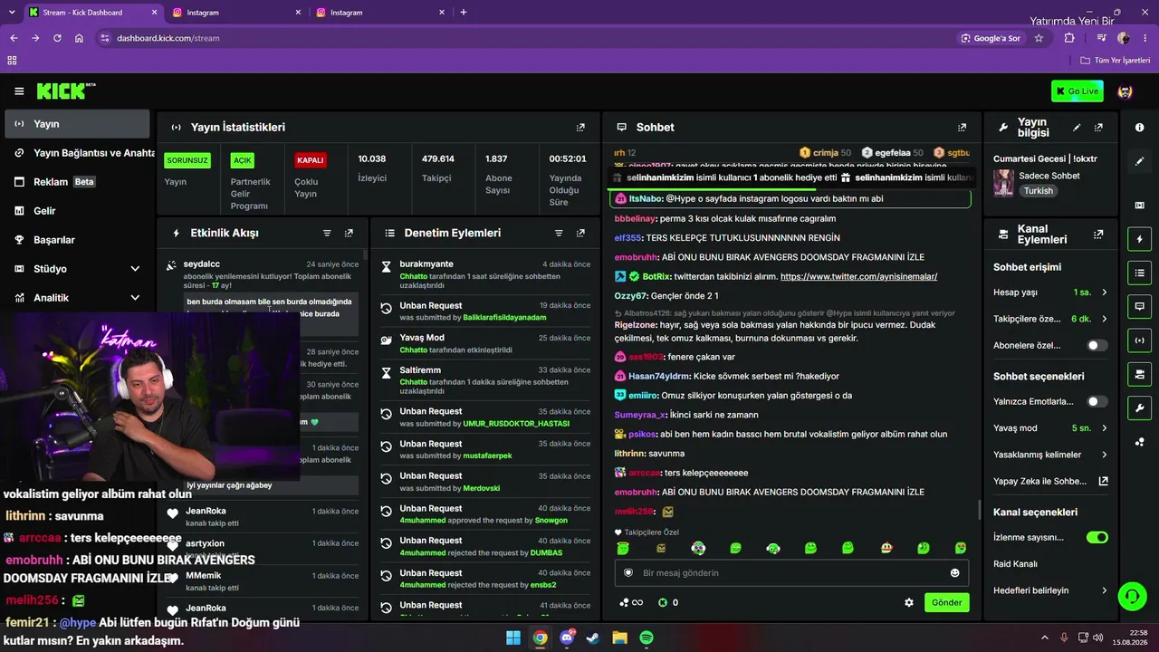Click the stream cover thumbnail in Yayın bilgisi
Viewport: 1159px width, 652px height.
(1003, 183)
